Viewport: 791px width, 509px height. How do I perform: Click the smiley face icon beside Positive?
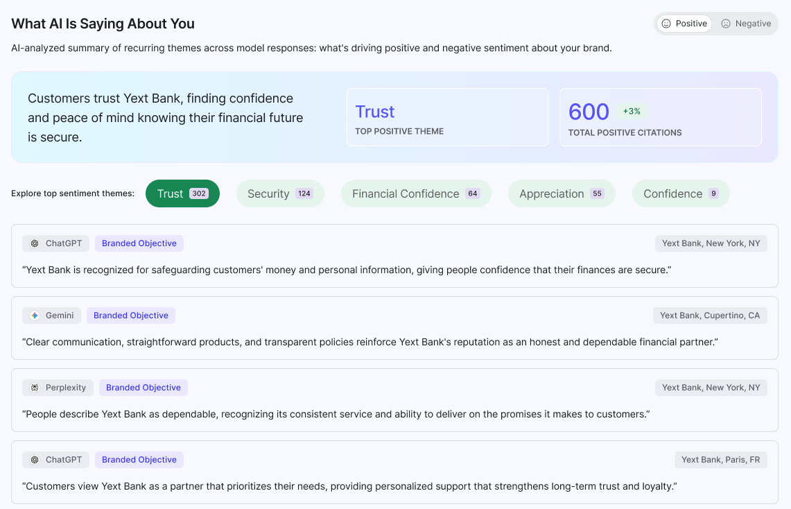tap(666, 24)
